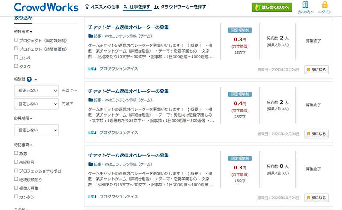Image resolution: width=342 pixels, height=210 pixels.
Task: Click the green はじめての方へ button
Action: tap(272, 7)
